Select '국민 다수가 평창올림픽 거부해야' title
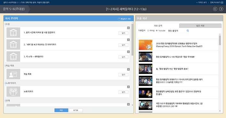 (179, 105)
